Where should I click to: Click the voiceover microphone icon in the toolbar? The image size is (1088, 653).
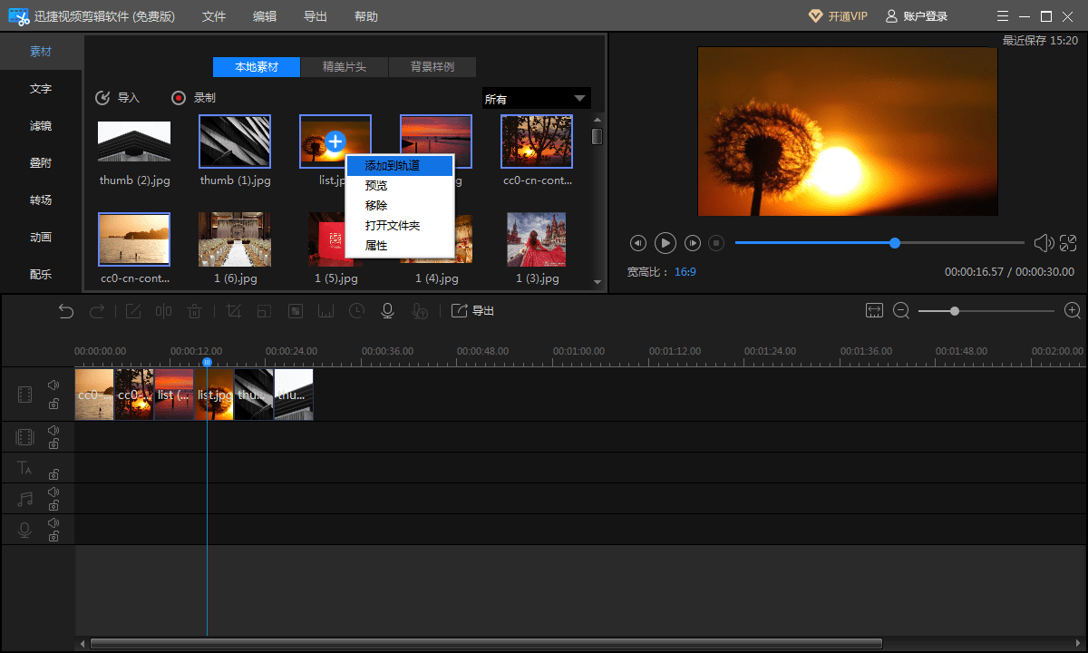(387, 311)
